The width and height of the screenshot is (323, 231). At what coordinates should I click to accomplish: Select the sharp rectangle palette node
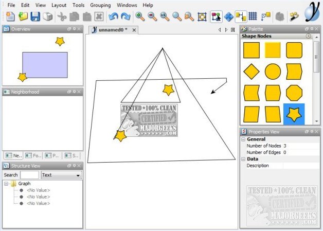point(252,50)
